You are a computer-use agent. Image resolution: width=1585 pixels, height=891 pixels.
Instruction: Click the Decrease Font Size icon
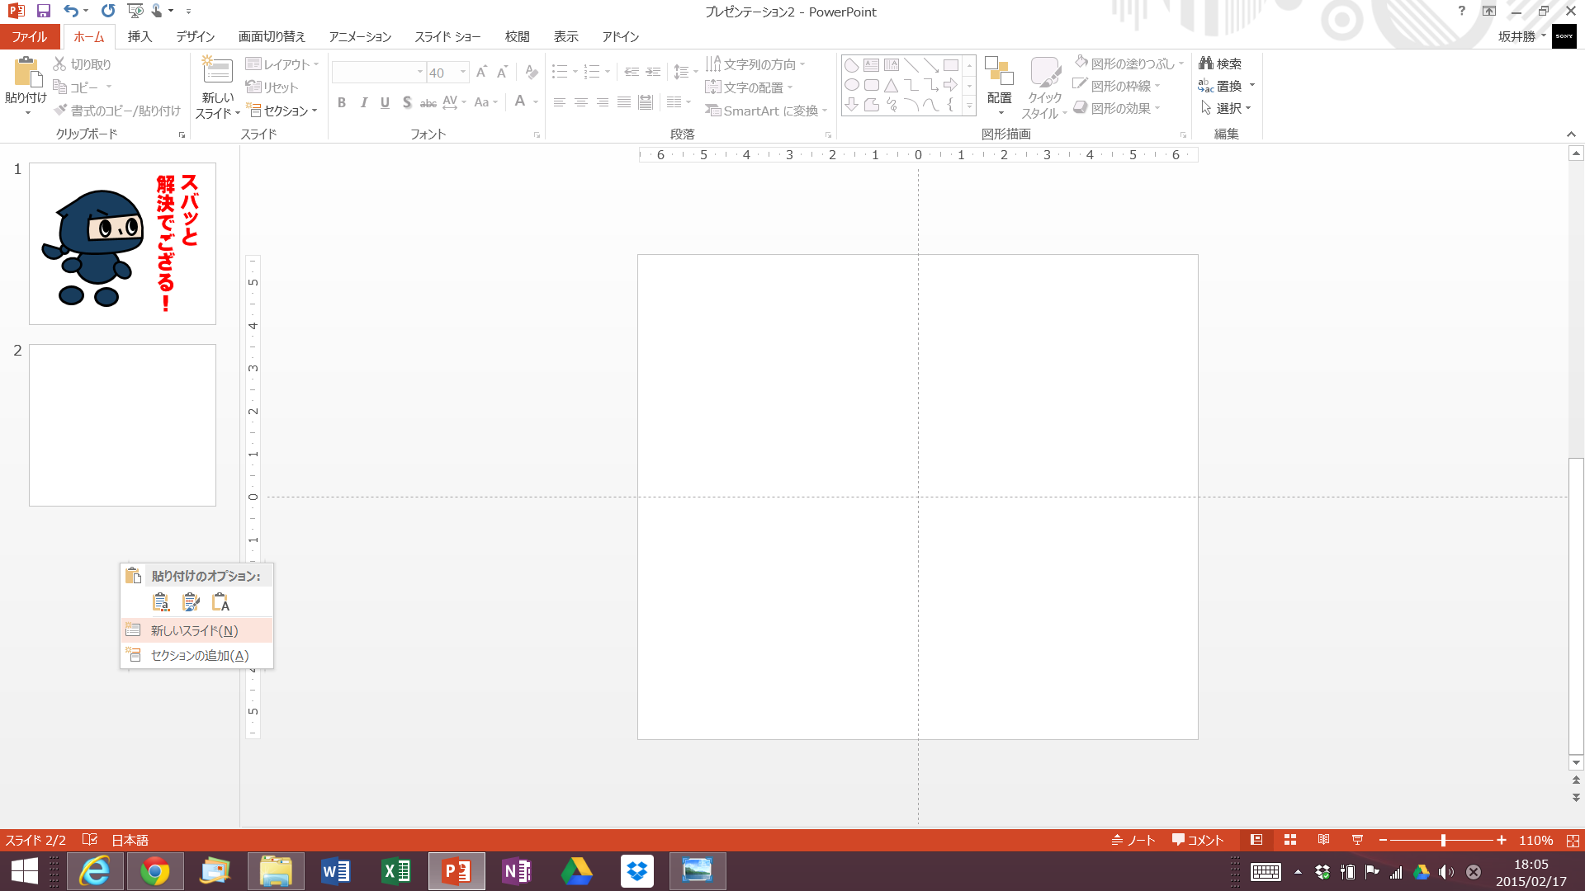(501, 73)
